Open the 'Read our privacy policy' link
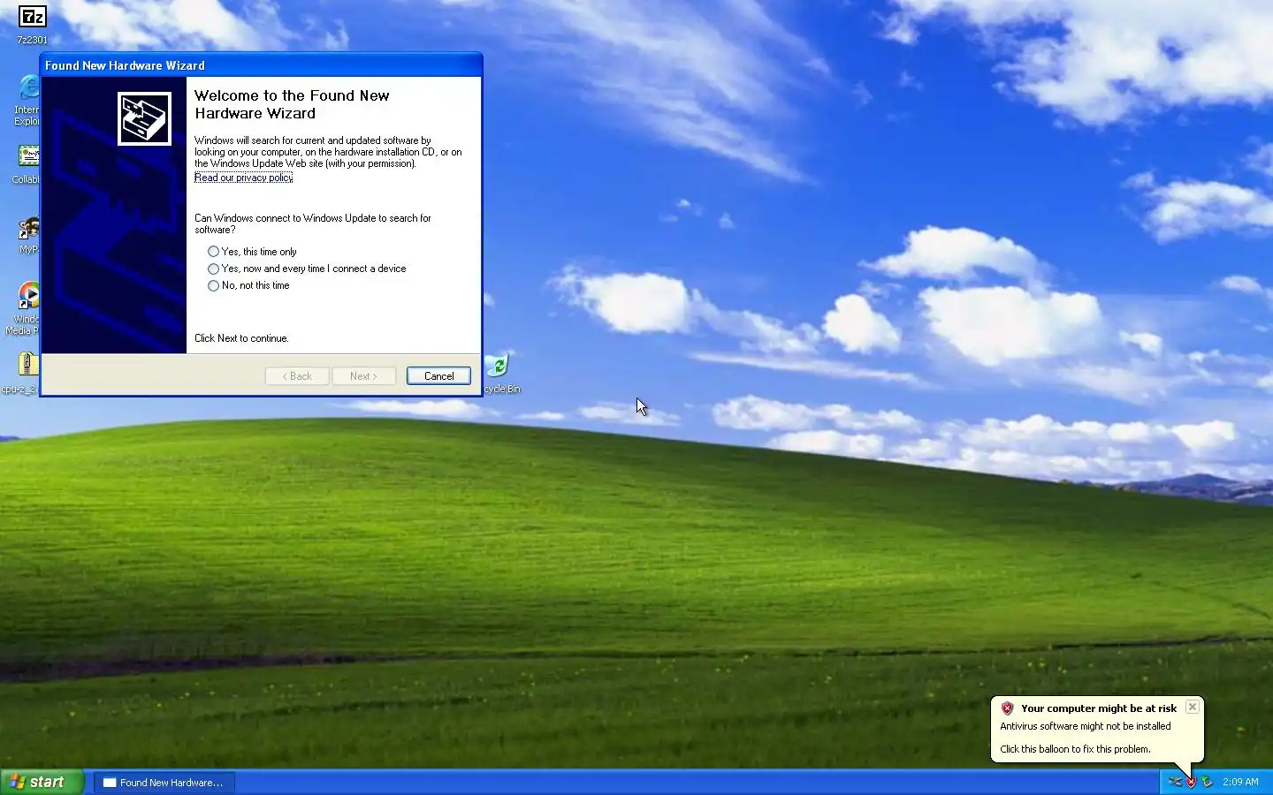Screen dimensions: 1273x795 (x=243, y=178)
